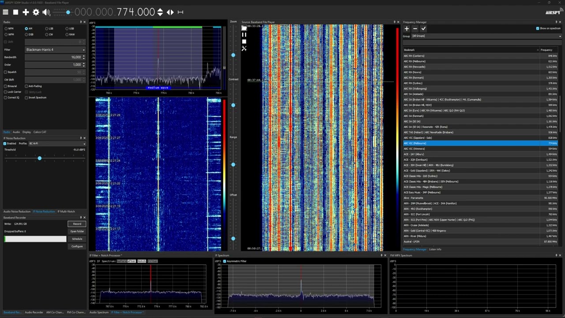Open settings via the gear icon
Image resolution: width=565 pixels, height=318 pixels.
click(x=36, y=12)
